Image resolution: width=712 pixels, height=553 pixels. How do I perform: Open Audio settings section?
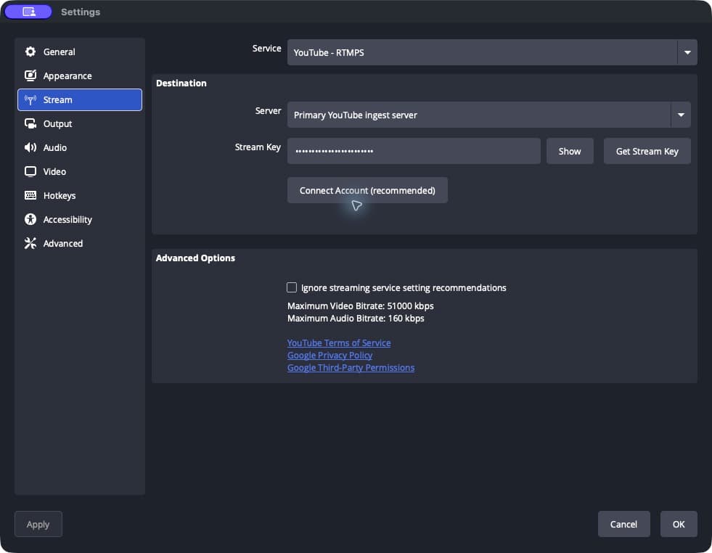(x=79, y=147)
